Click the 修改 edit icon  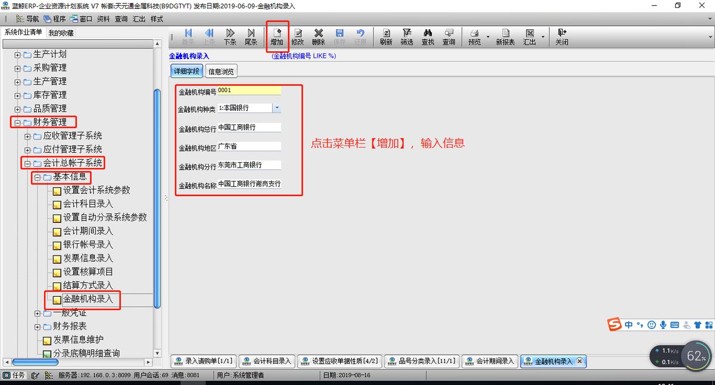click(297, 37)
